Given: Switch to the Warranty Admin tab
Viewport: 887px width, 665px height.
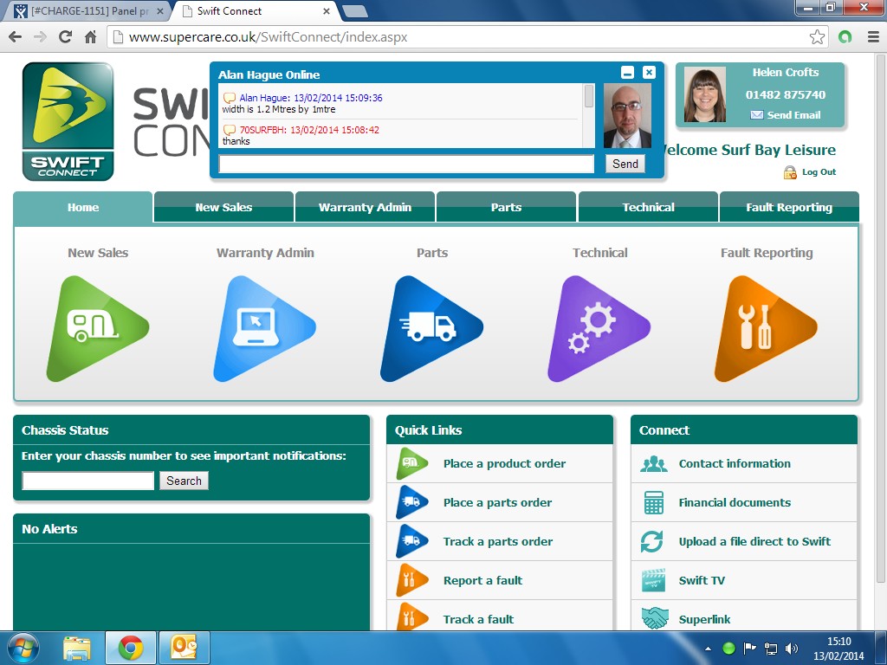Looking at the screenshot, I should (x=365, y=207).
